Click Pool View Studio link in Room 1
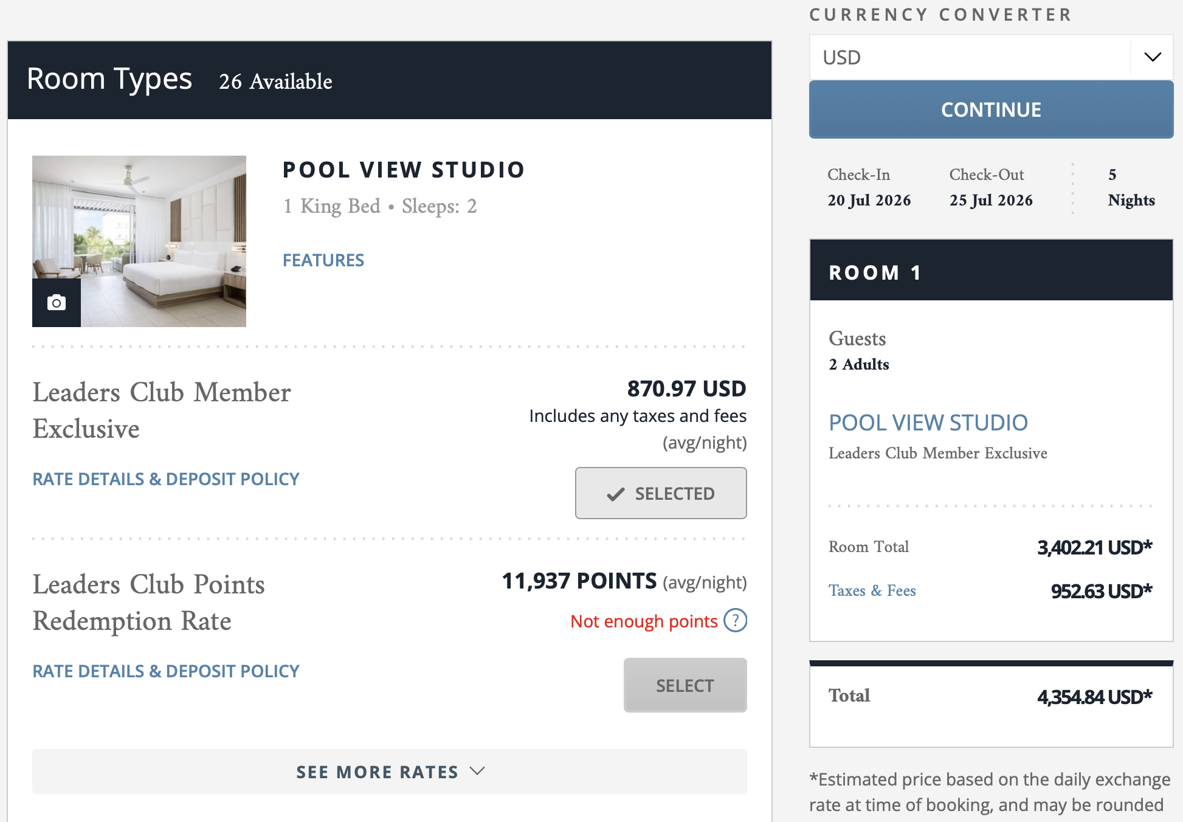 928,423
